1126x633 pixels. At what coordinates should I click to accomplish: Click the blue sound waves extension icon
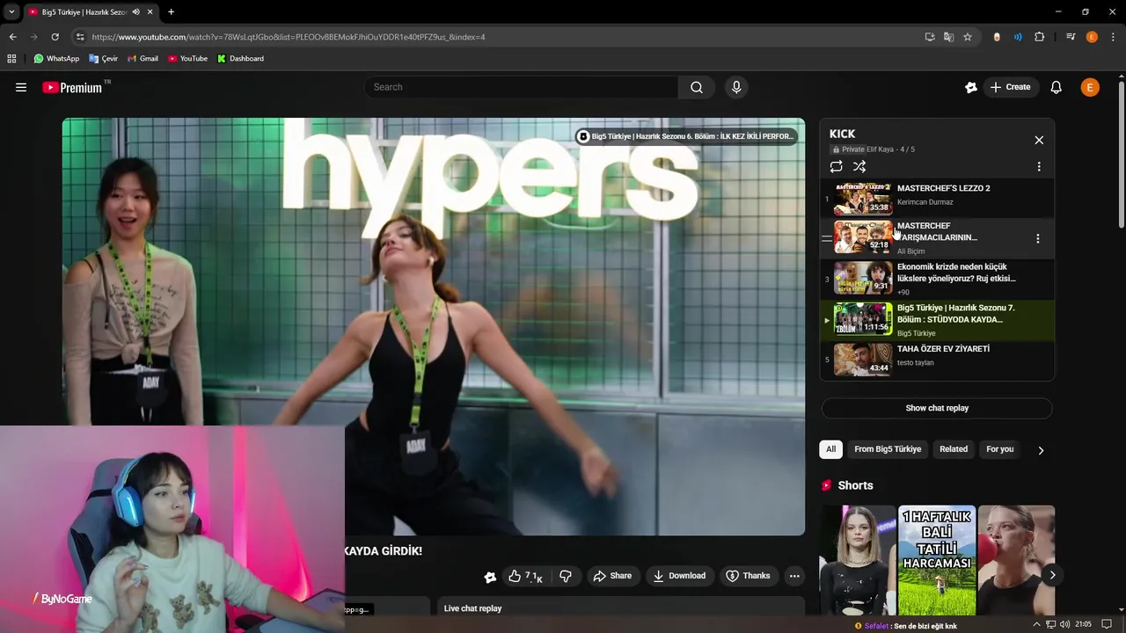point(1018,37)
